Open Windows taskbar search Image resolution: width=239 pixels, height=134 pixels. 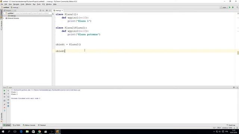coord(9,131)
